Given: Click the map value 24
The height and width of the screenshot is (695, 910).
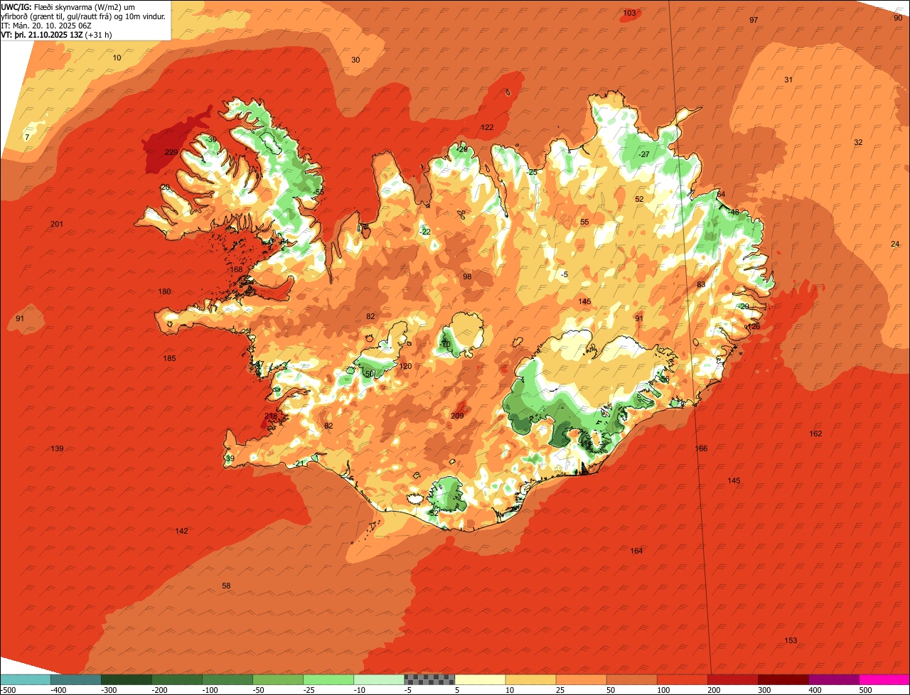Looking at the screenshot, I should point(895,244).
